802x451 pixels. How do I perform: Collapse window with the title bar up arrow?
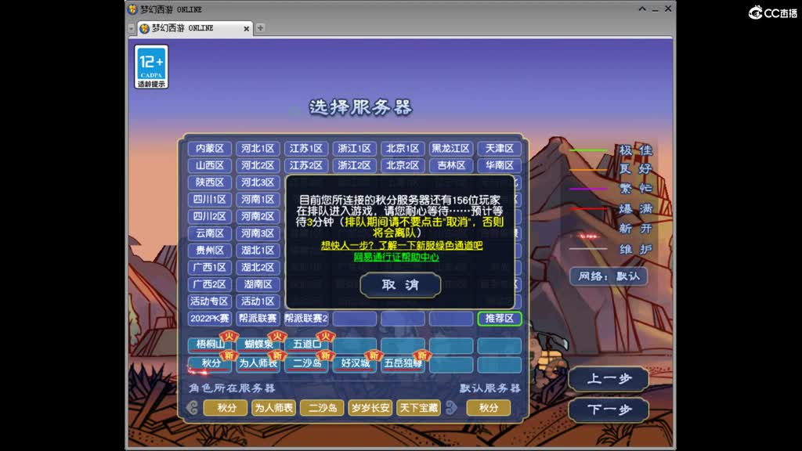pos(642,9)
